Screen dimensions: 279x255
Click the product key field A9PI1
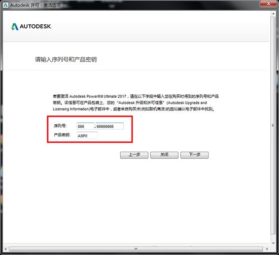(87, 135)
